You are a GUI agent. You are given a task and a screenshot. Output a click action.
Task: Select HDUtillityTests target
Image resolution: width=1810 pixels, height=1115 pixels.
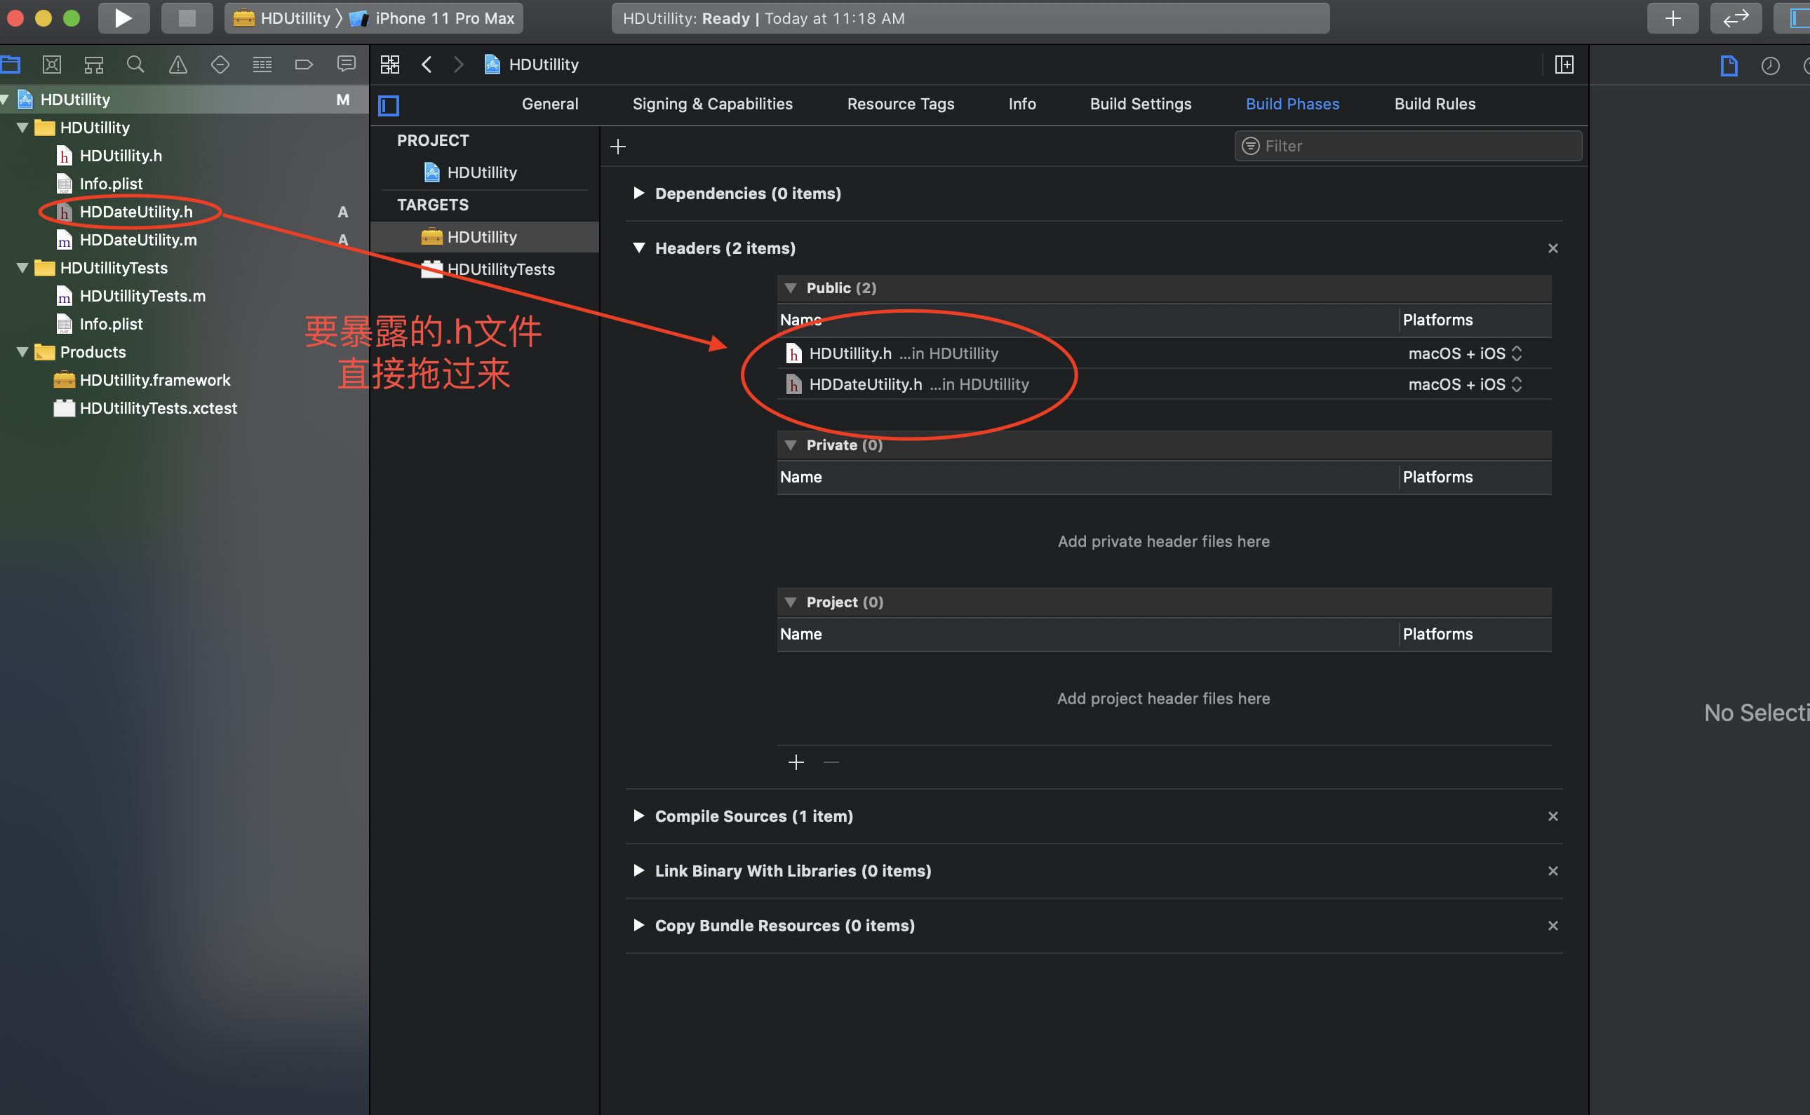click(x=500, y=269)
